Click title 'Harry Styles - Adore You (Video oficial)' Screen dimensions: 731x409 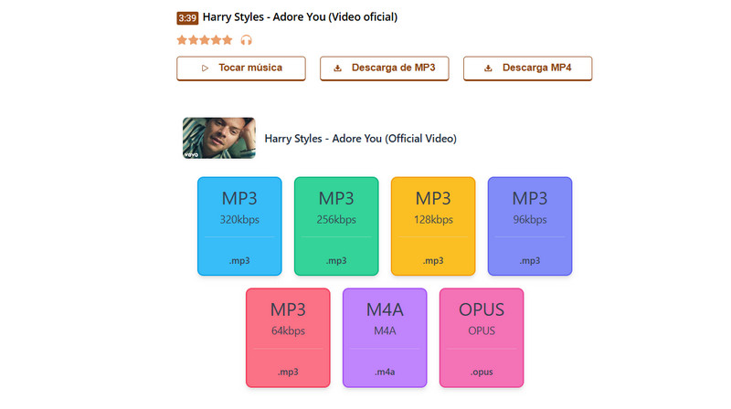click(300, 17)
